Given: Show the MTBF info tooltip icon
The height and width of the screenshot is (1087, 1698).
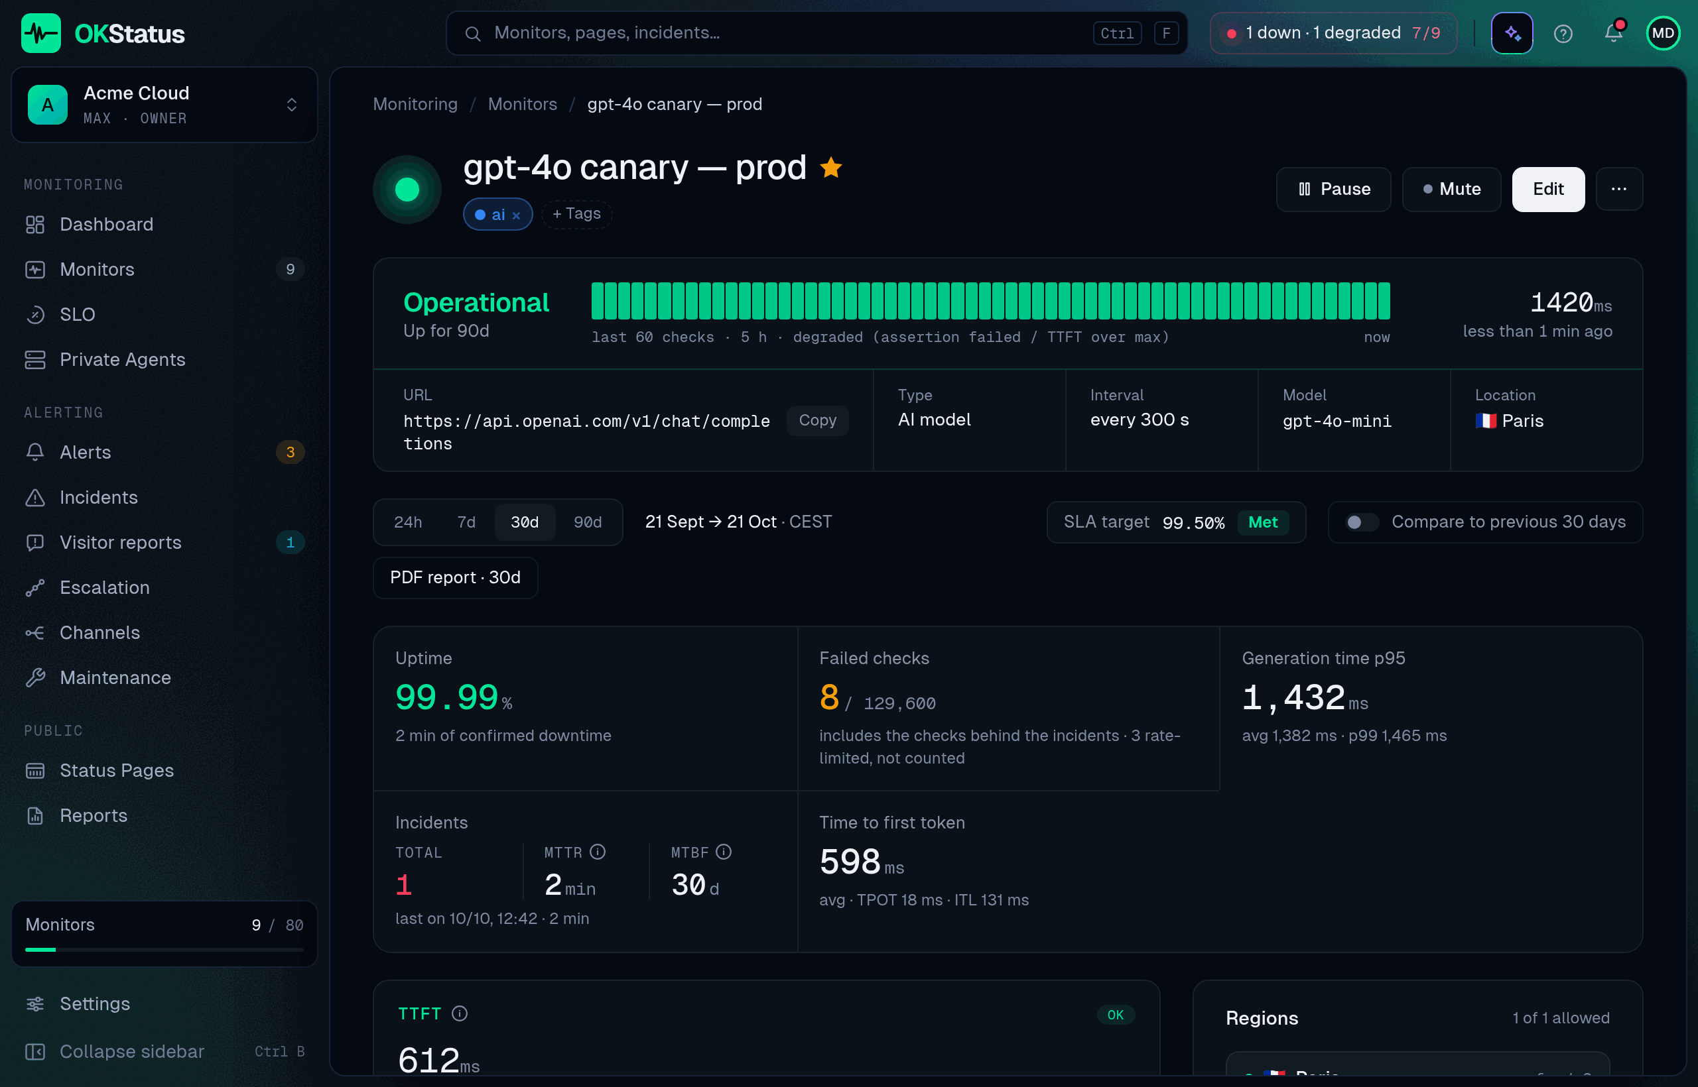Looking at the screenshot, I should (x=723, y=852).
